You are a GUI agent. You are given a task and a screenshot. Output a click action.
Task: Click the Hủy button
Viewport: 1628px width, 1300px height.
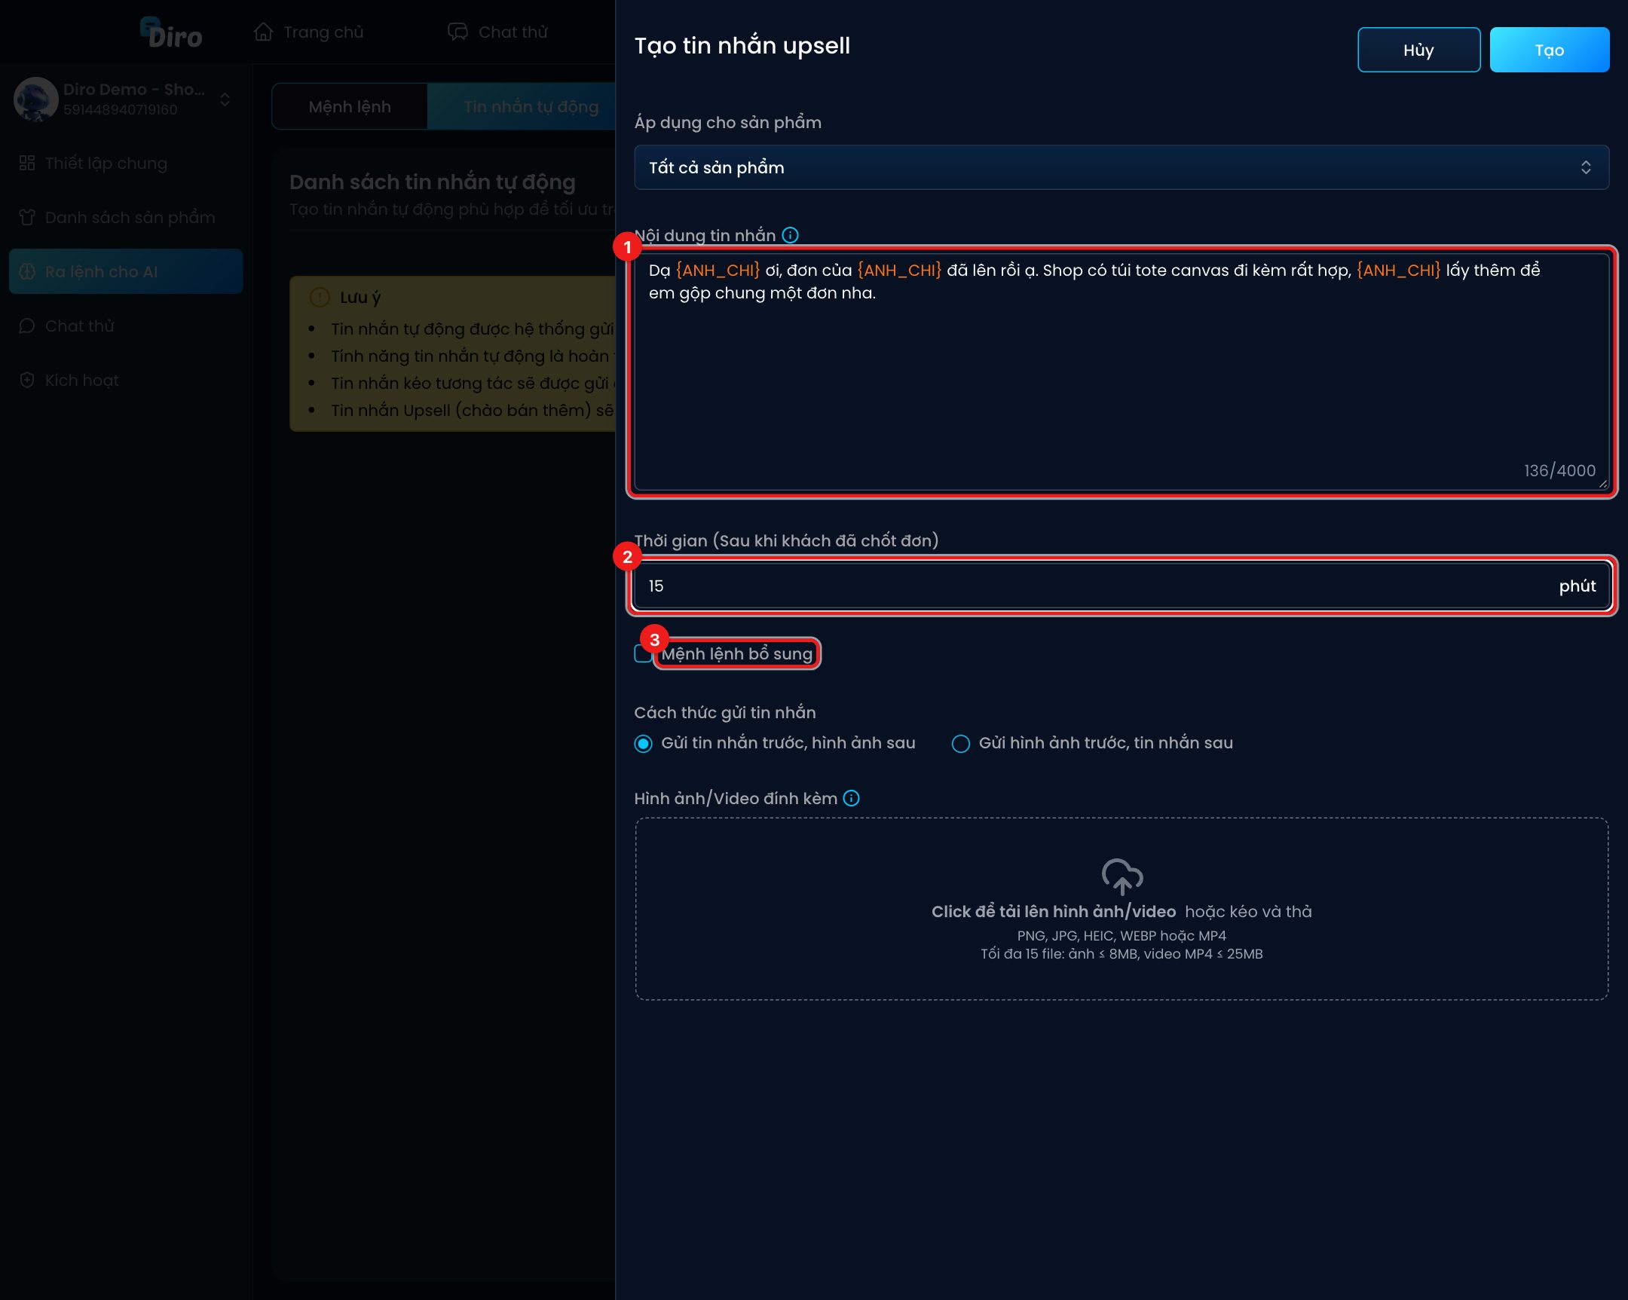1418,50
